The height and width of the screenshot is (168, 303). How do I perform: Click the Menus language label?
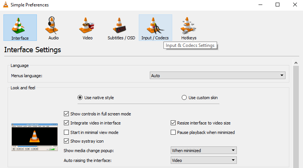point(27,76)
